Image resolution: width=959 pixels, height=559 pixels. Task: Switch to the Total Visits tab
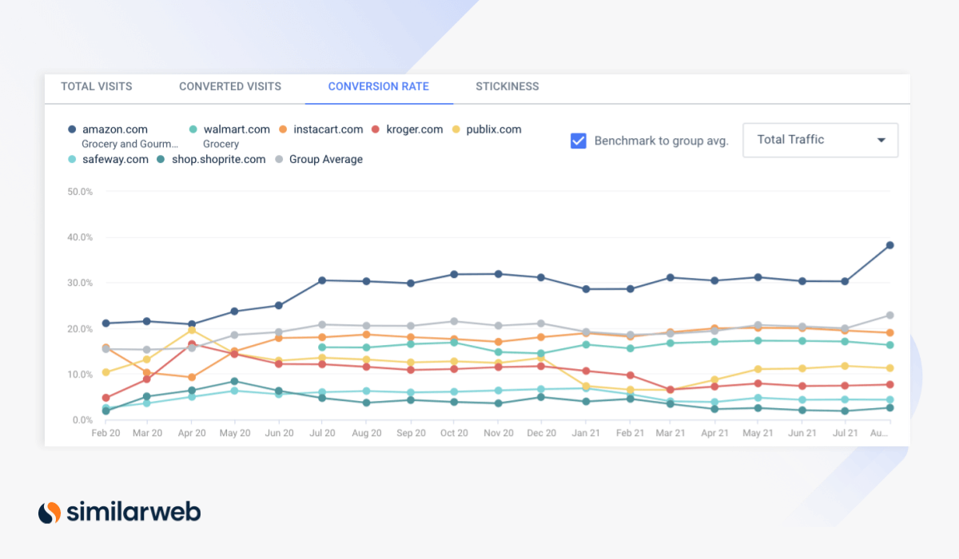pos(97,86)
